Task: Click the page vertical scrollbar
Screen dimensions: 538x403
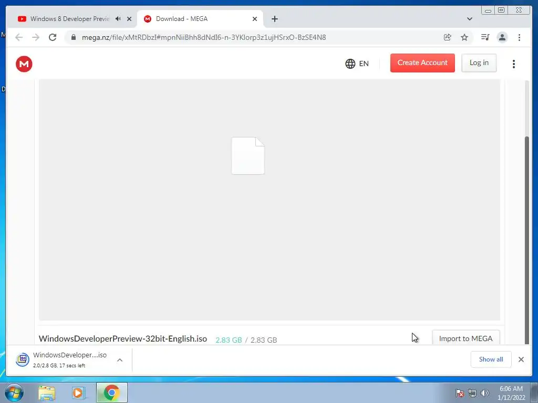Action: 527,240
